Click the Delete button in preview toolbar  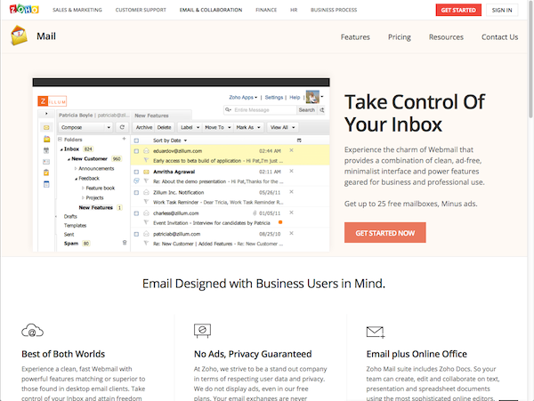pos(164,127)
